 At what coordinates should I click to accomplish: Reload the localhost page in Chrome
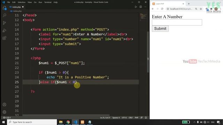162,9
